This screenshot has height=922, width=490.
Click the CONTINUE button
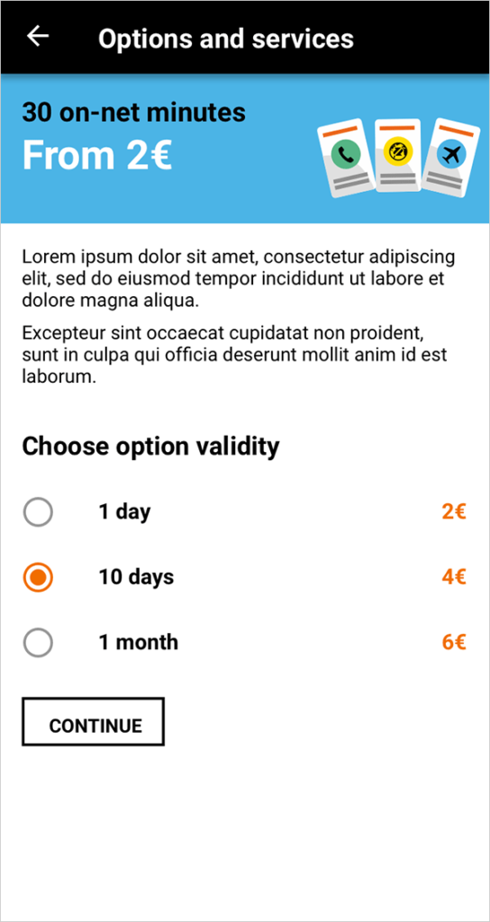[93, 722]
